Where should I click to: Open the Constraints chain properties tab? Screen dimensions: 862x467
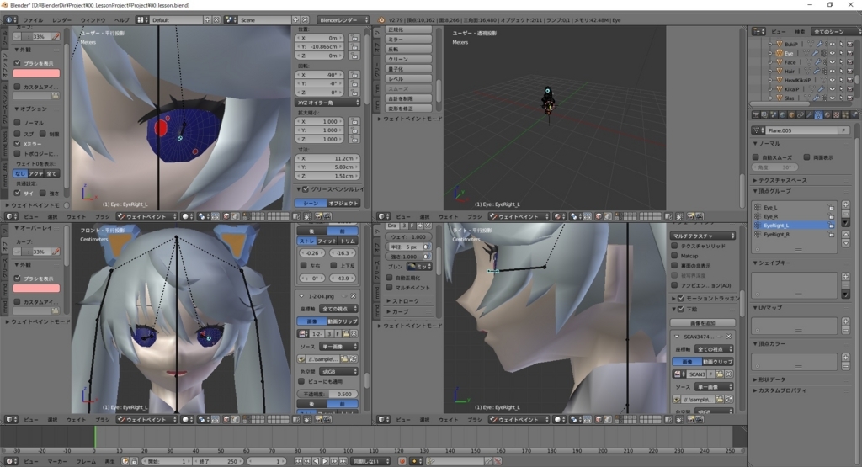pos(801,114)
